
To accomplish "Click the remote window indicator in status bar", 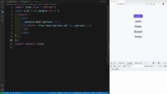I will [x=2, y=93].
